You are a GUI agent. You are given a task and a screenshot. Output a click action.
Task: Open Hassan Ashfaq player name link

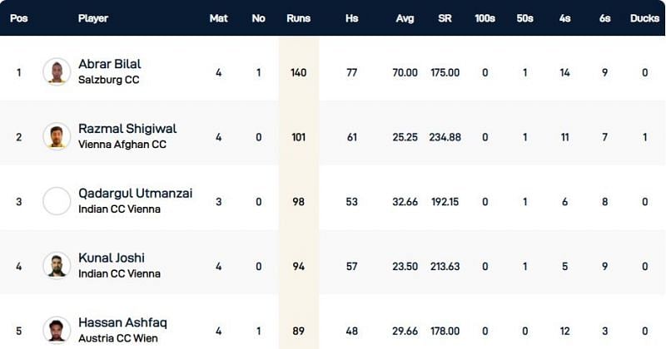119,322
